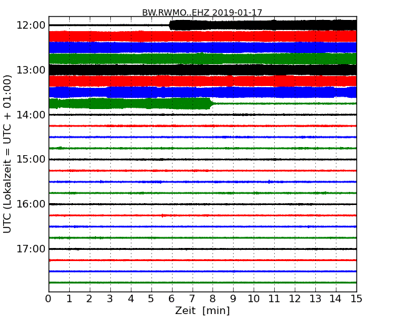Click the x-axis tick label 10
Image resolution: width=405 pixels, height=324 pixels.
[x=254, y=299]
